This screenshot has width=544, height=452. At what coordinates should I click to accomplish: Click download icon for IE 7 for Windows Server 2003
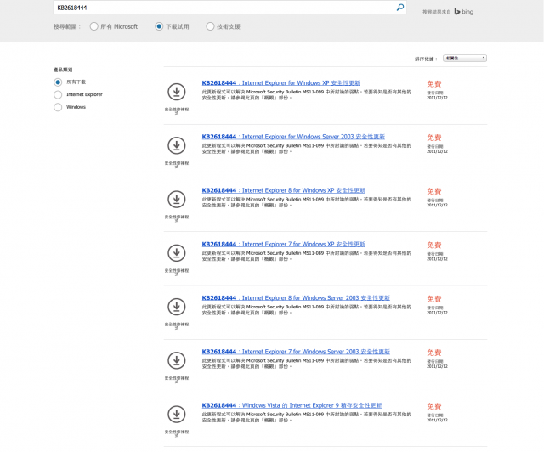177,361
